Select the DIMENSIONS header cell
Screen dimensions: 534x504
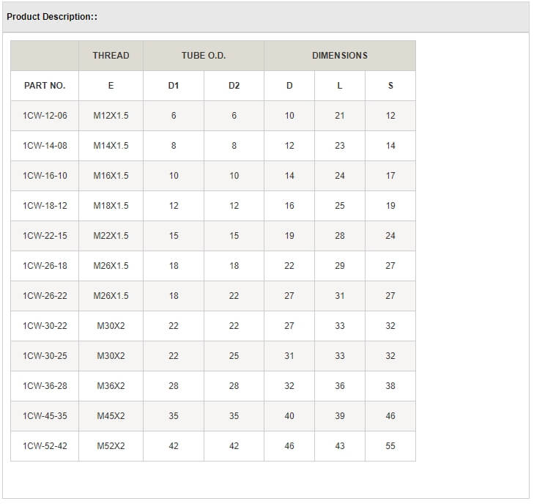click(x=340, y=56)
